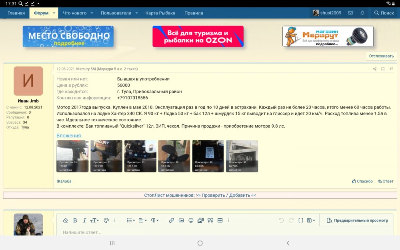Open the Карта Рыбака menu item
This screenshot has width=400, height=250.
[160, 13]
